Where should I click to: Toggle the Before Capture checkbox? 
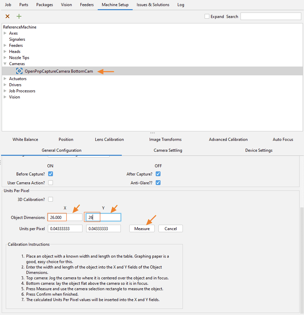click(51, 174)
